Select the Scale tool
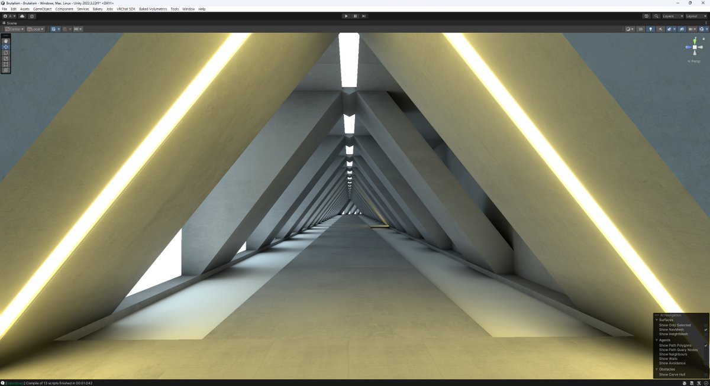The width and height of the screenshot is (710, 386). point(6,59)
